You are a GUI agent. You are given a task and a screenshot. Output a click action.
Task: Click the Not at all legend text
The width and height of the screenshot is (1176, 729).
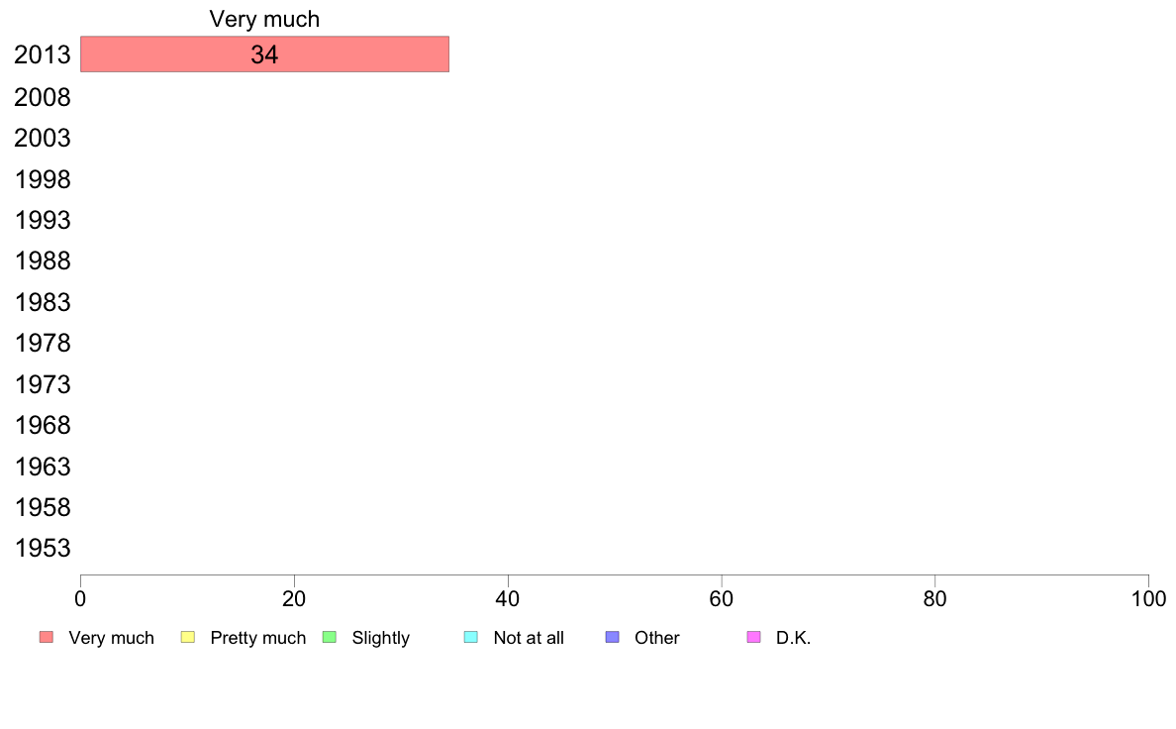point(529,638)
